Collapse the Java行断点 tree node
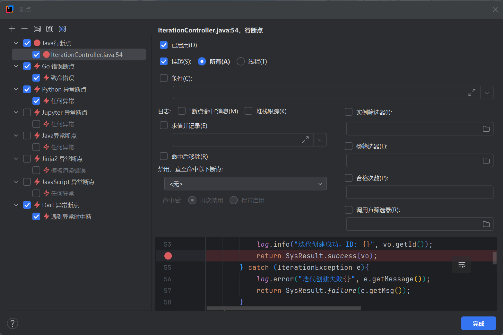Viewport: 503px width, 335px height. pyautogui.click(x=16, y=43)
